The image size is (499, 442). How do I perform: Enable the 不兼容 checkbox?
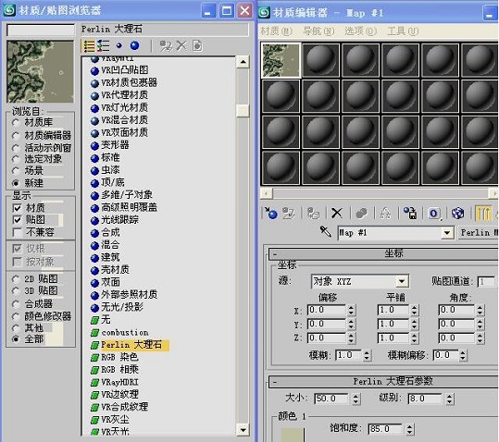pos(18,232)
